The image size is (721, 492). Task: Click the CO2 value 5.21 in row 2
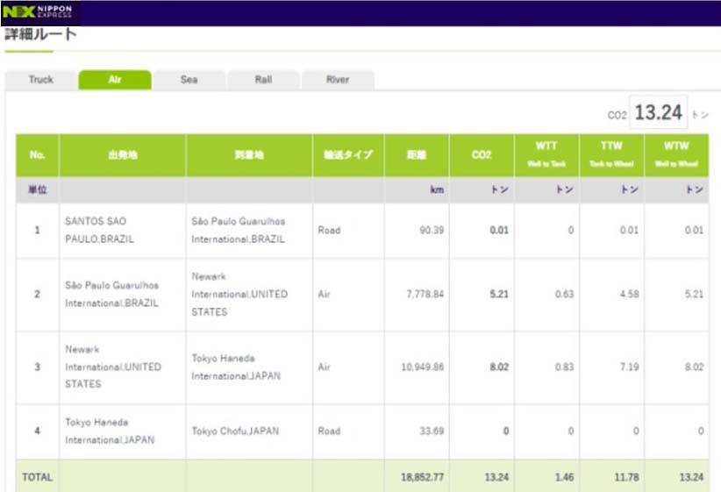pyautogui.click(x=499, y=295)
